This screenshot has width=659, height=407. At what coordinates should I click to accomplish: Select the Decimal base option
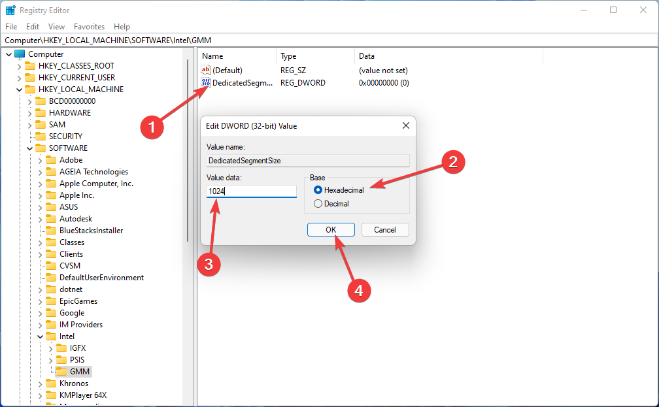click(x=318, y=204)
